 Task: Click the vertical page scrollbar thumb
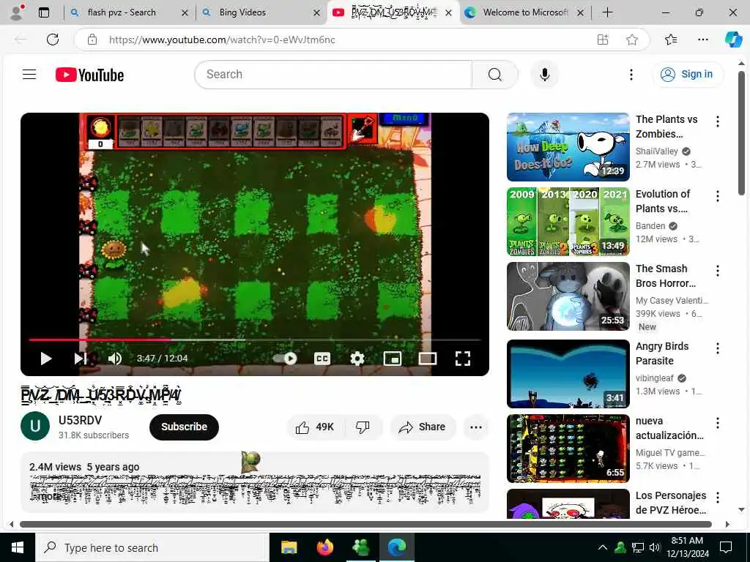741,133
